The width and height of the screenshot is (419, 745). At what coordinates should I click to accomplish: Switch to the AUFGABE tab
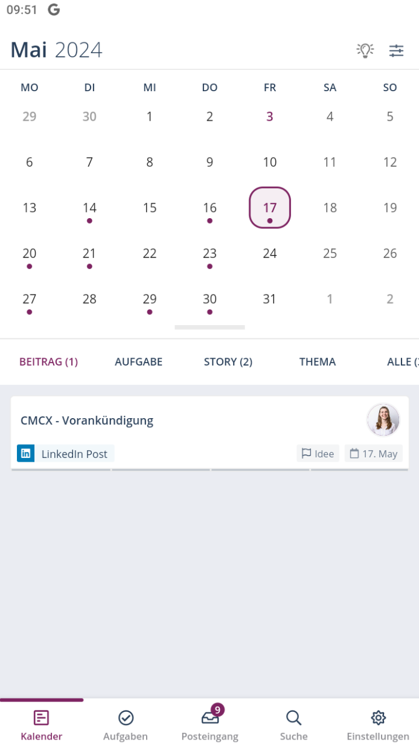click(138, 362)
